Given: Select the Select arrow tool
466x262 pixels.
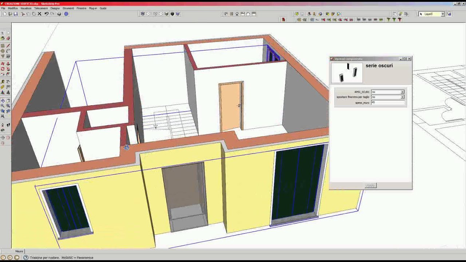Looking at the screenshot, I should [x=3, y=33].
